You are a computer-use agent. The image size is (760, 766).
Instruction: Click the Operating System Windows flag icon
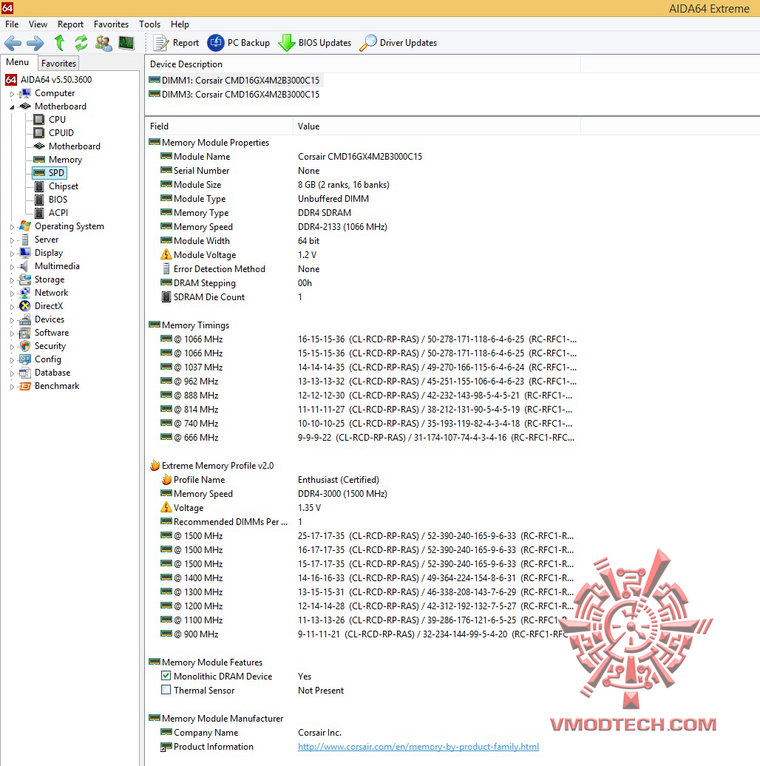25,226
